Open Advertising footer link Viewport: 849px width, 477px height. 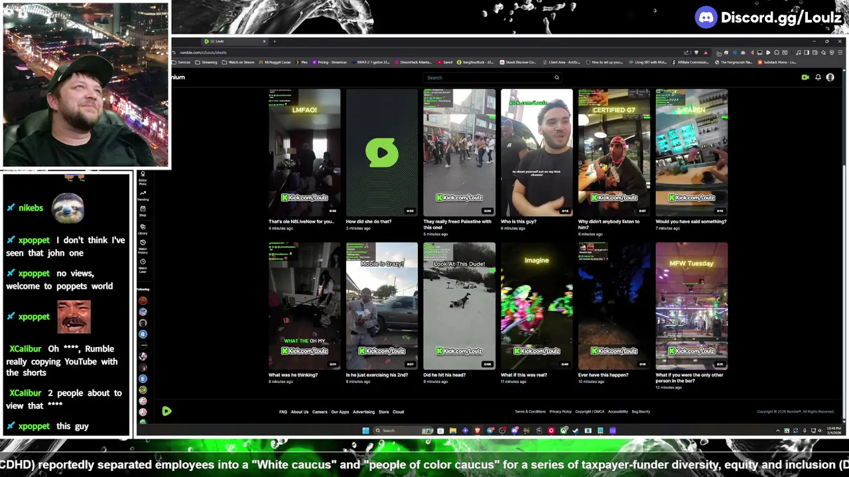point(363,412)
